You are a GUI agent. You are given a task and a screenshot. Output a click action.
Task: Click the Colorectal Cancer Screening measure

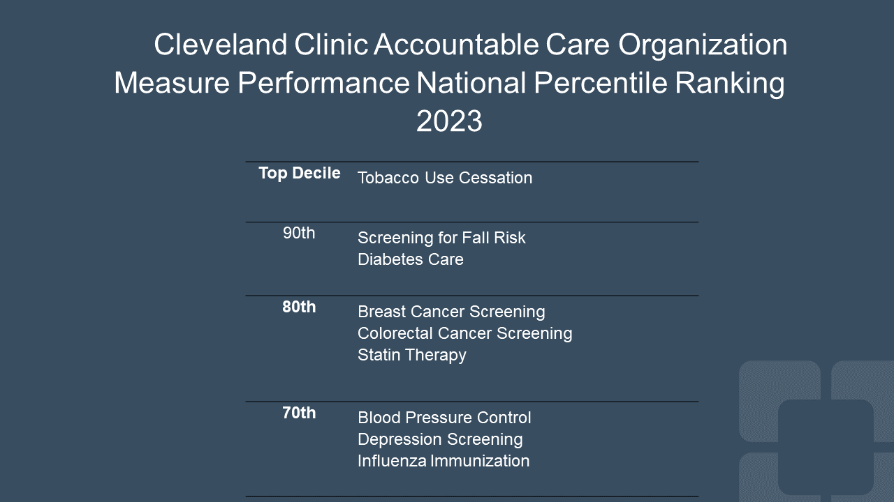point(465,333)
